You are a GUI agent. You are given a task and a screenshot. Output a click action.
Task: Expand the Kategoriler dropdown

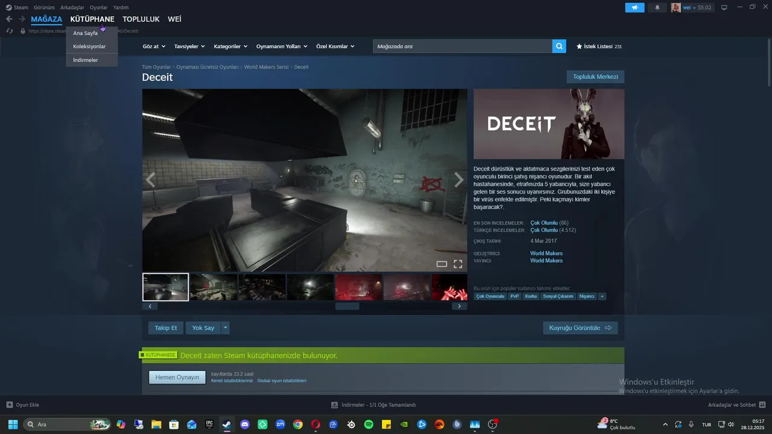pos(230,46)
